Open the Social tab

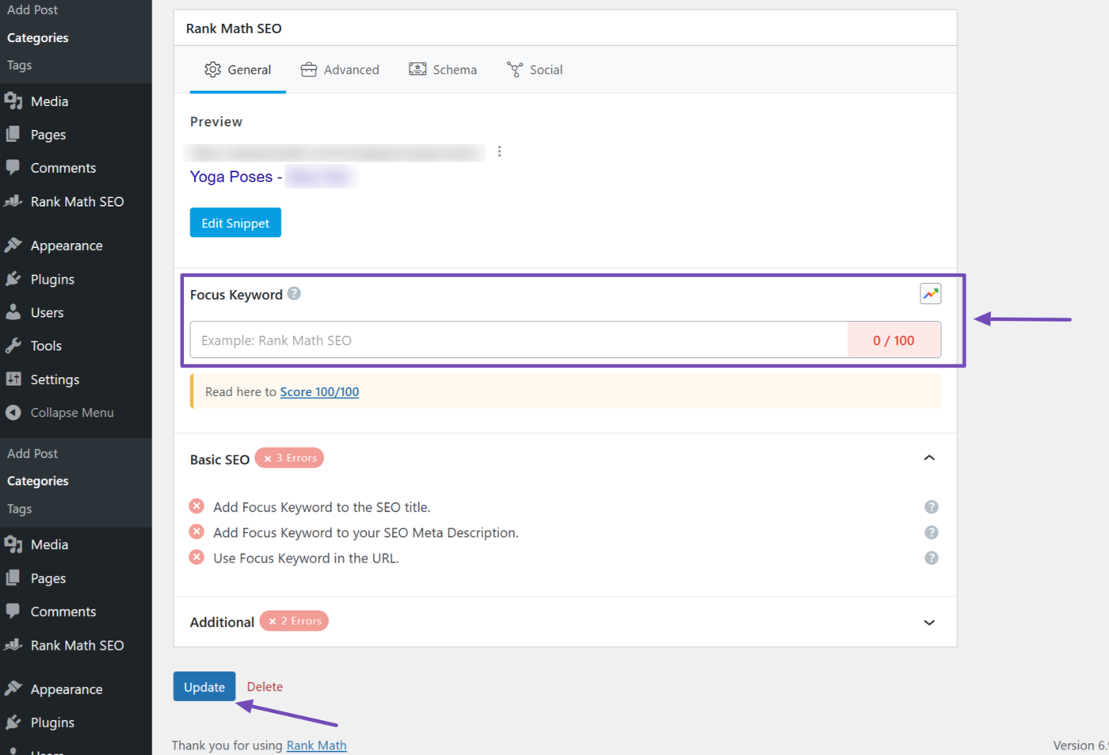tap(535, 70)
